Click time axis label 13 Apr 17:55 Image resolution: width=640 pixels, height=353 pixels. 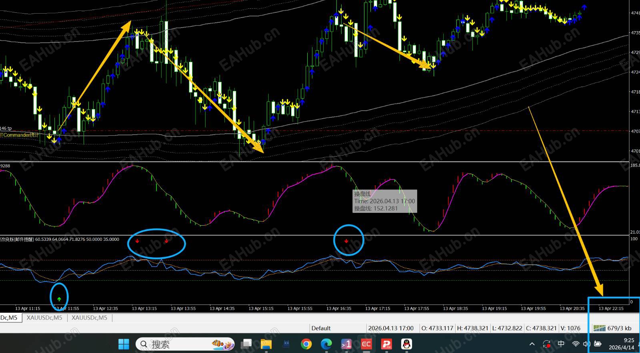coord(417,308)
